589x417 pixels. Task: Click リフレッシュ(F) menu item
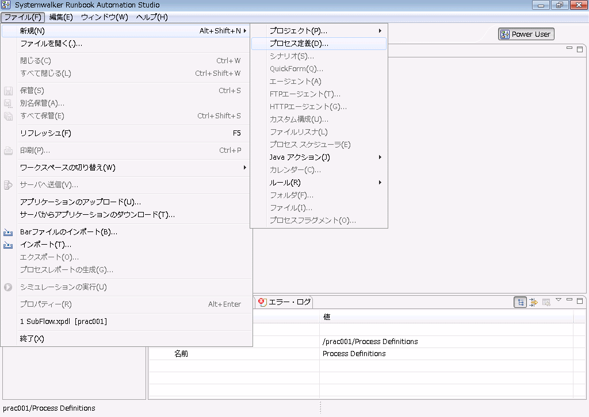(x=126, y=133)
